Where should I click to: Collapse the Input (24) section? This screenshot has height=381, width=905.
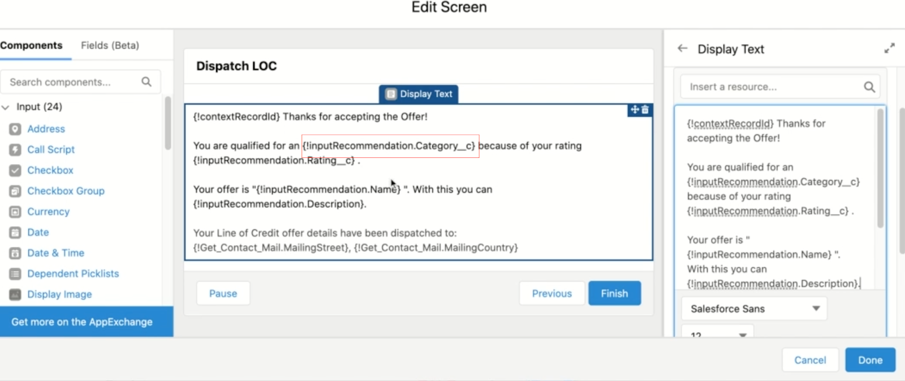[x=6, y=107]
